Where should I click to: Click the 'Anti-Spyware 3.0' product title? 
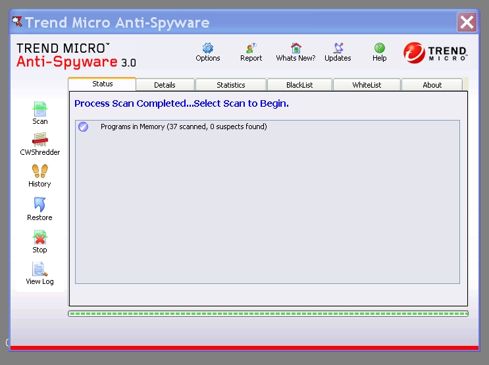pos(76,62)
